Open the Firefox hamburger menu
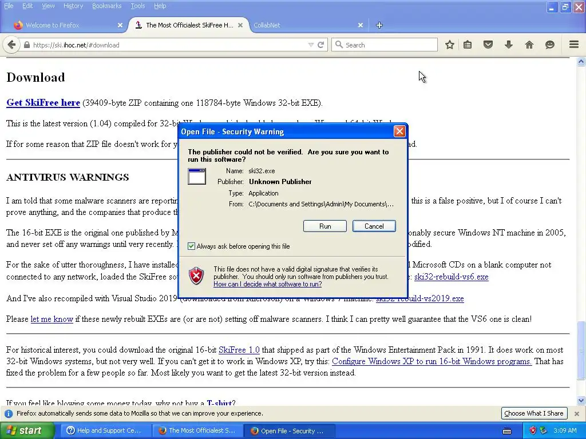This screenshot has height=439, width=586. 574,45
